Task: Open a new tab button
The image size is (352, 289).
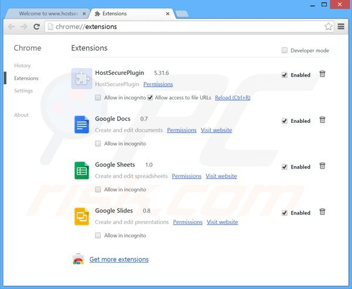Action: click(x=182, y=14)
